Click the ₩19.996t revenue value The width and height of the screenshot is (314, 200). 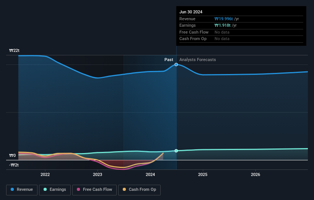pos(223,19)
